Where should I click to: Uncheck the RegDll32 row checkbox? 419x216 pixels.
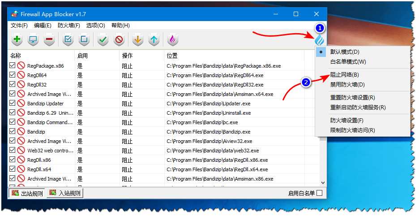[x=12, y=84]
